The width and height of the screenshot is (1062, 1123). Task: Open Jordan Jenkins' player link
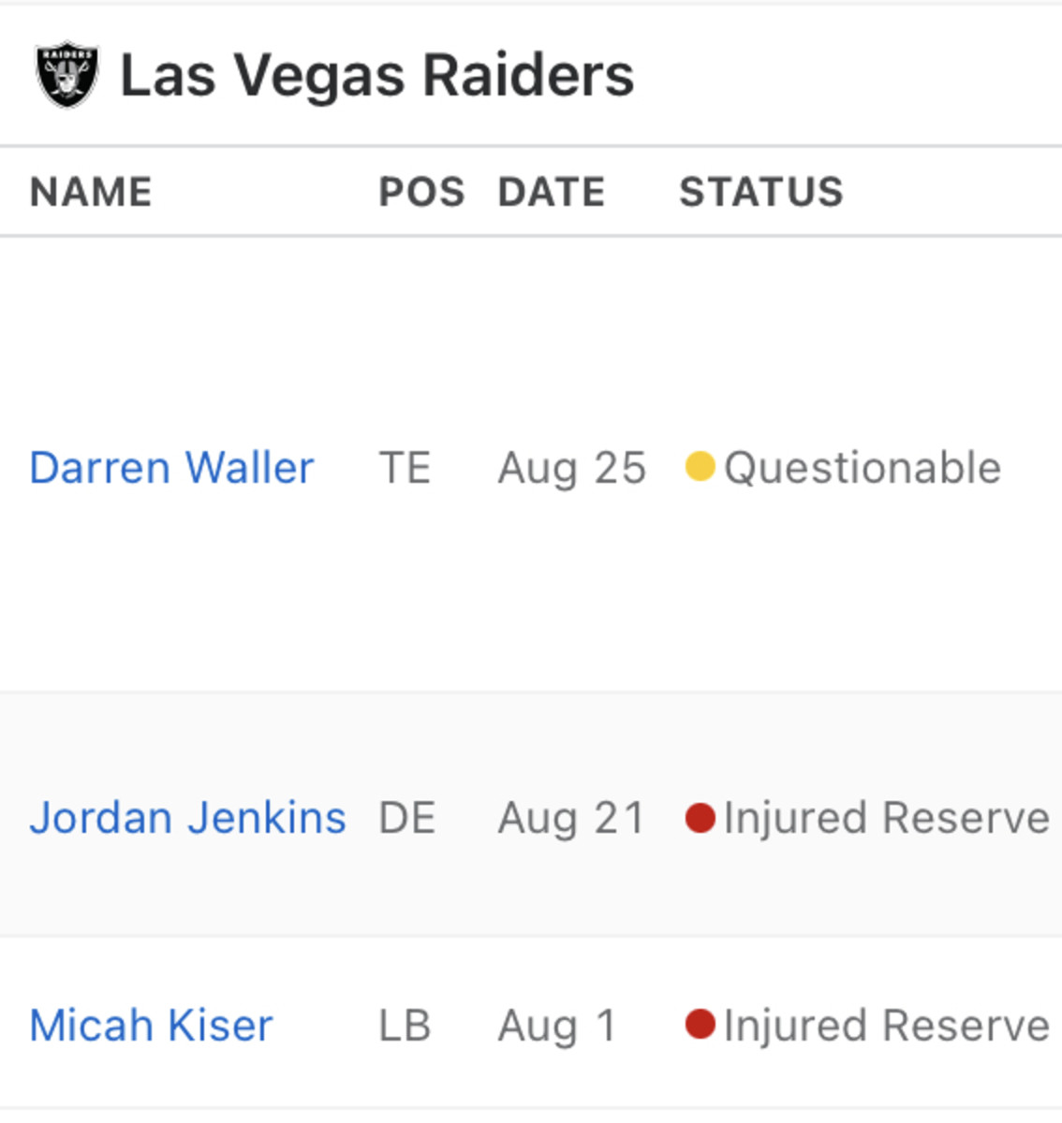coord(187,817)
